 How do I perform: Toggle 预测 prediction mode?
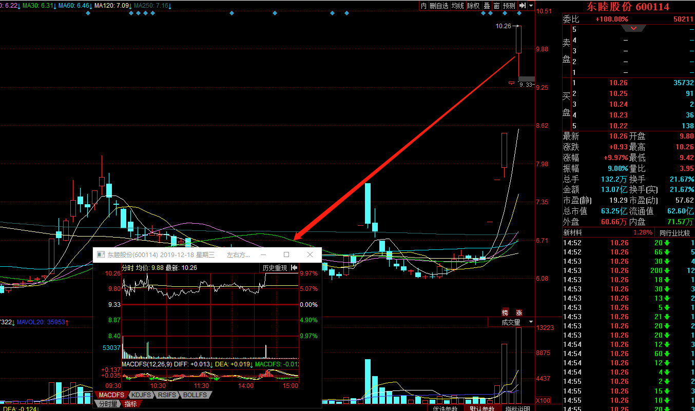click(509, 6)
